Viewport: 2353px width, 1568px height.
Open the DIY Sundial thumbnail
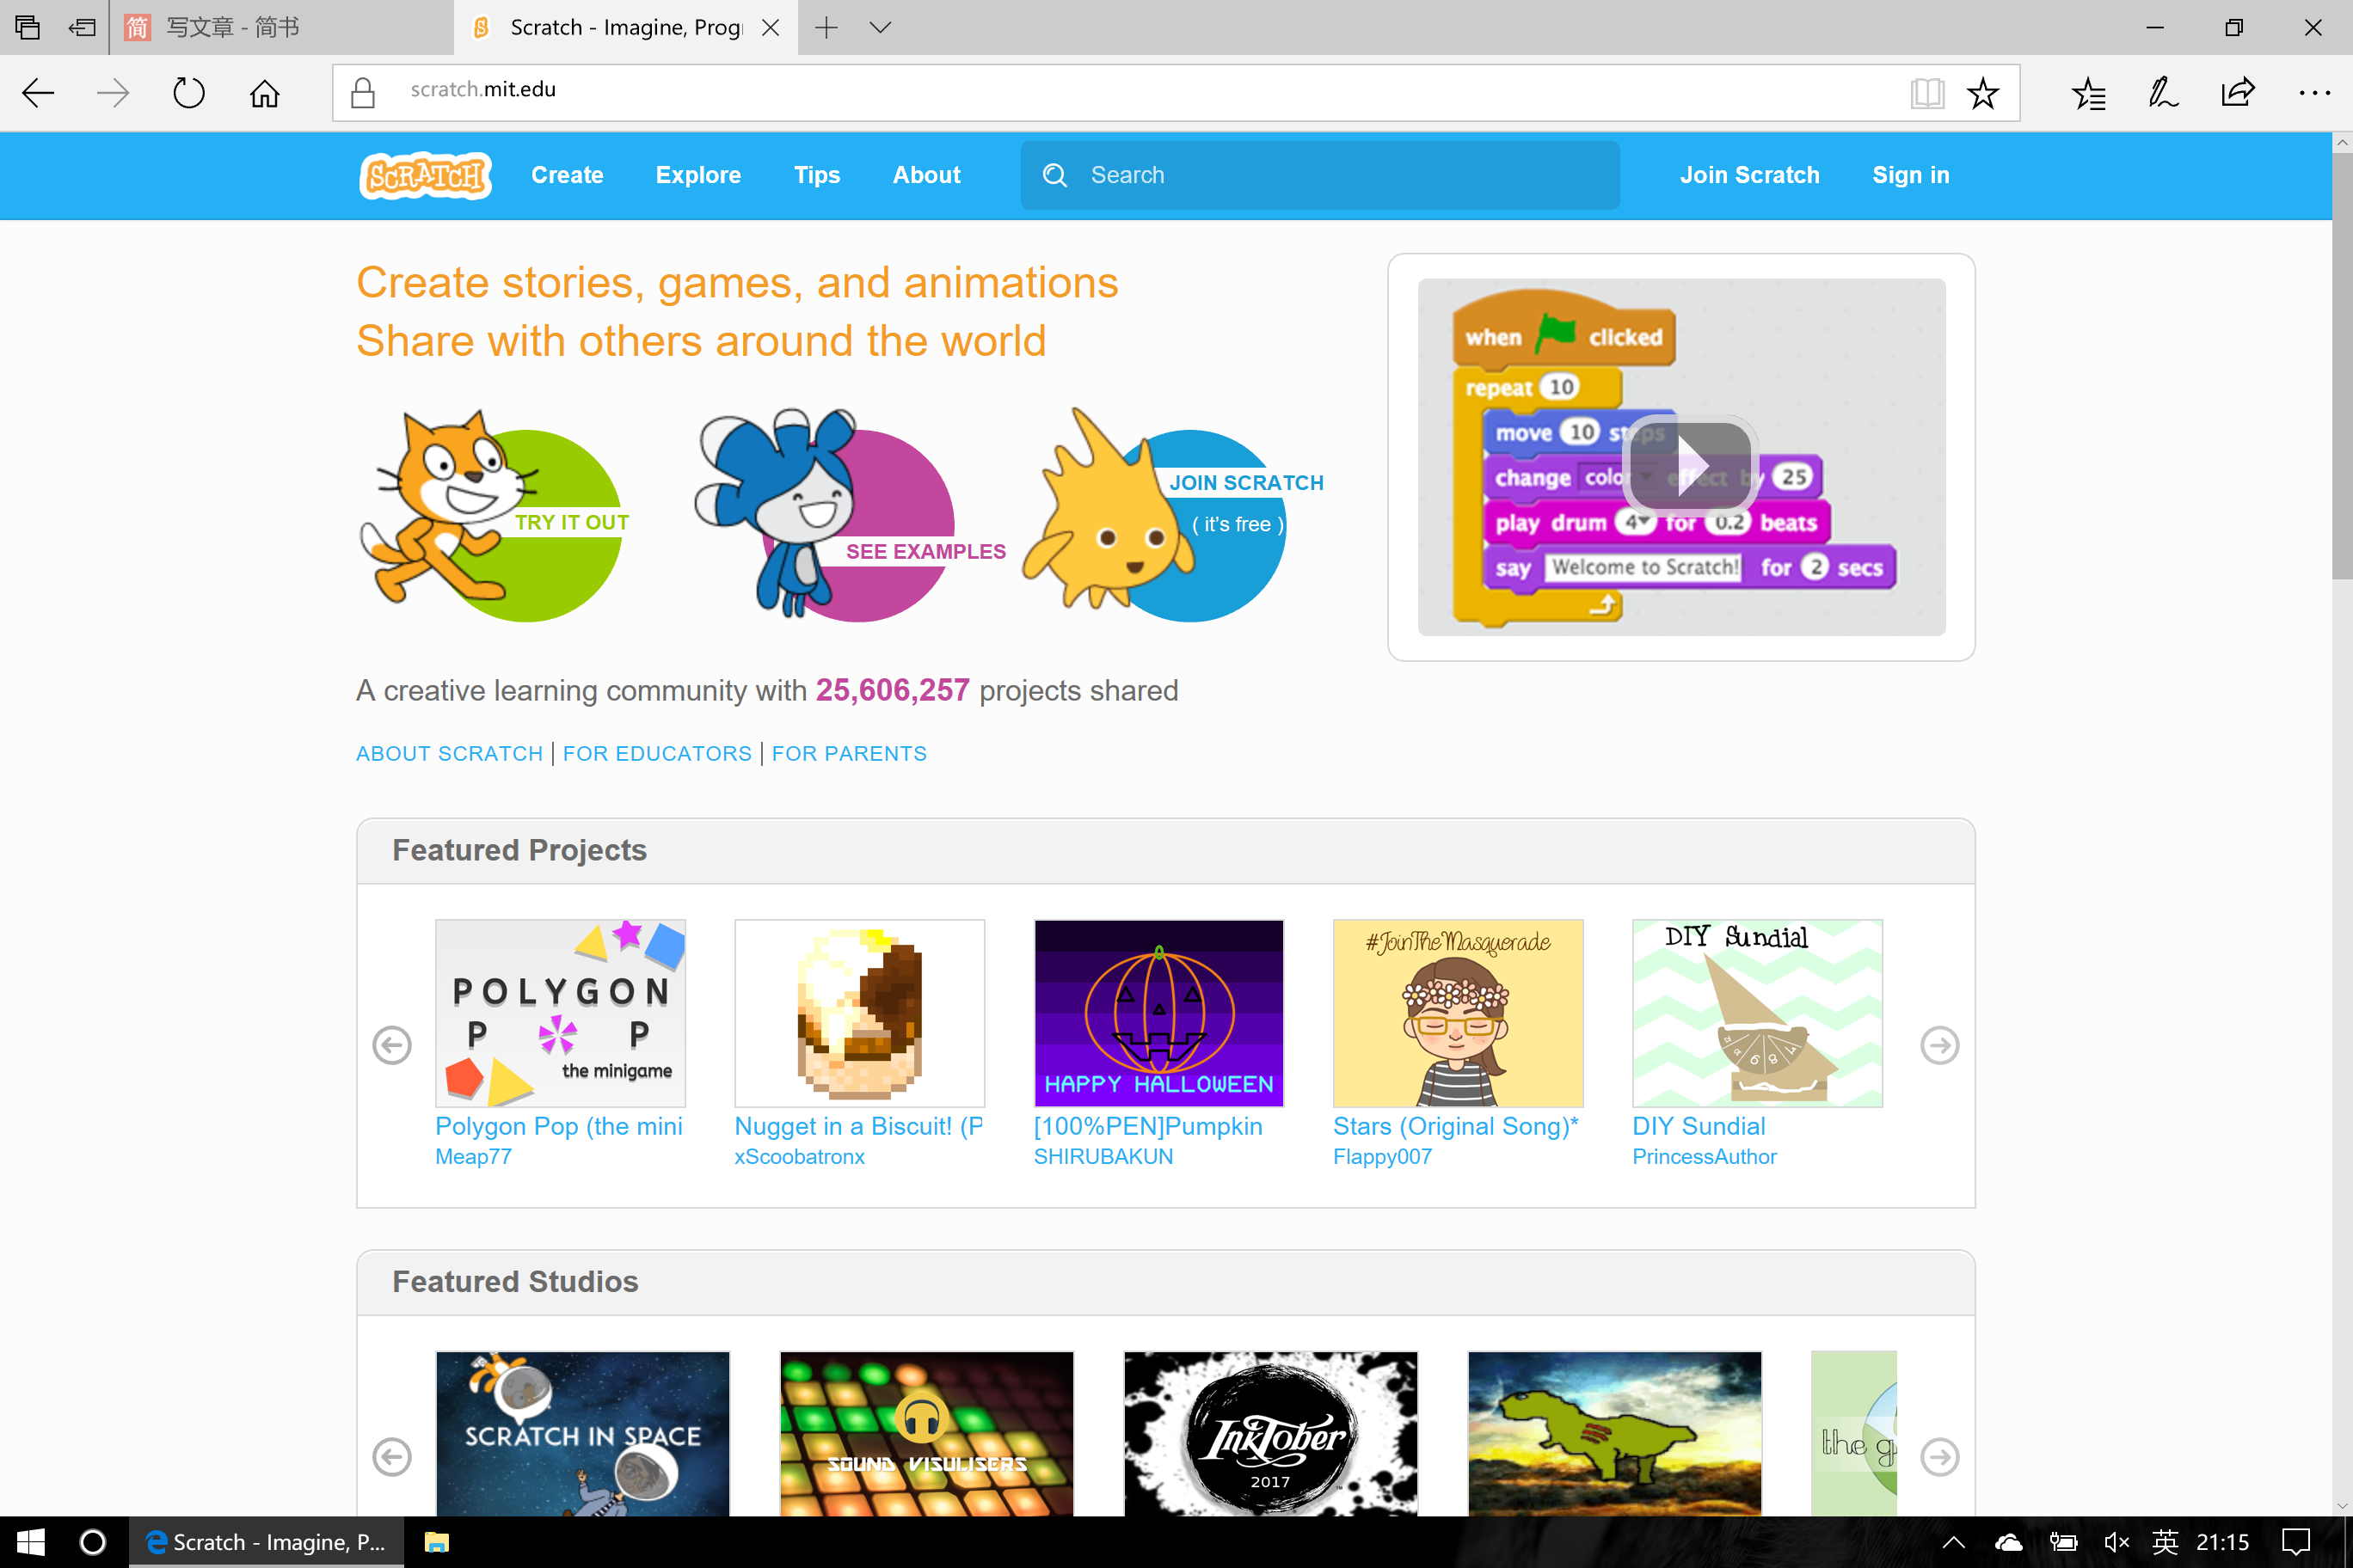[1757, 1013]
